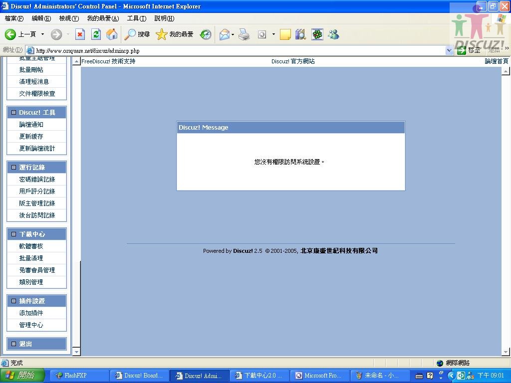Open the 說明(H) menu
This screenshot has width=511, height=383.
point(164,18)
